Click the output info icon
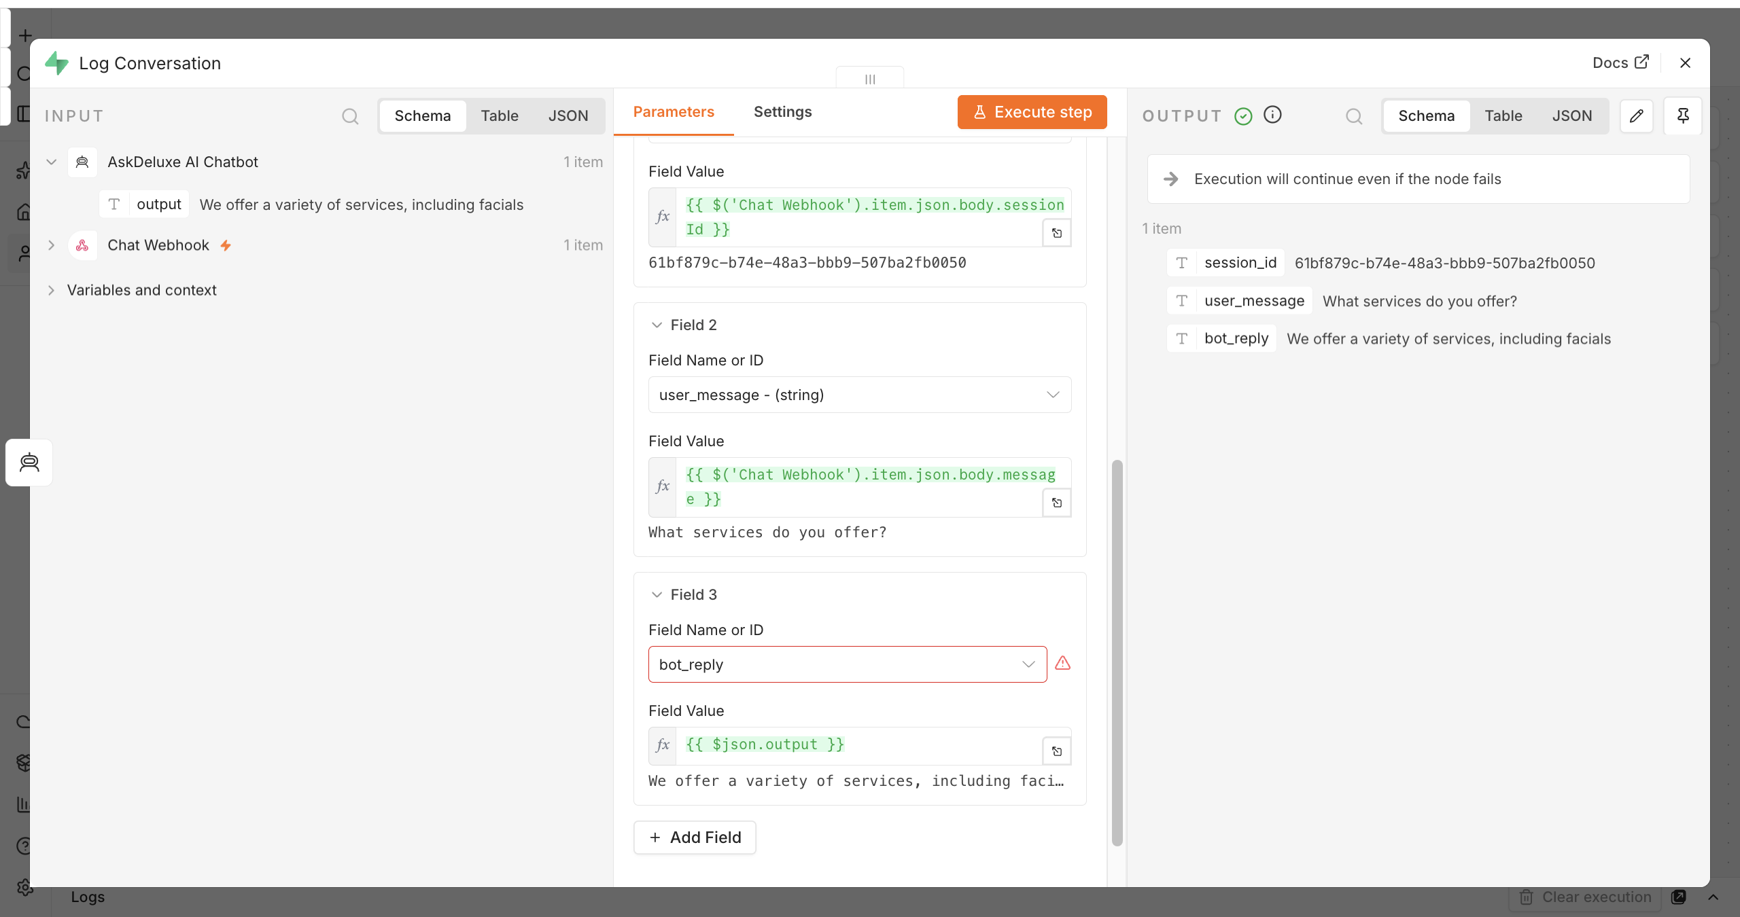The image size is (1740, 917). 1272,115
